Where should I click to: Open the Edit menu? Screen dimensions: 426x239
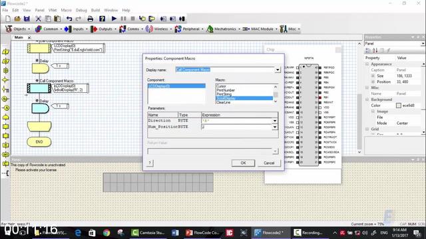coord(15,10)
